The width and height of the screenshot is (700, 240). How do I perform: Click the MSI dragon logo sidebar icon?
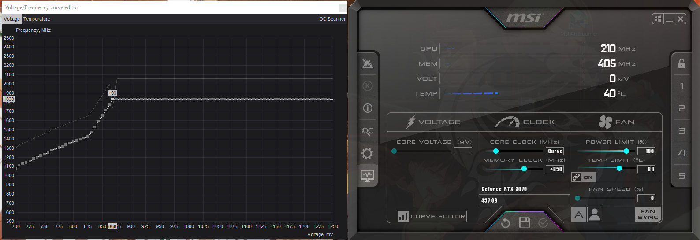(x=368, y=64)
